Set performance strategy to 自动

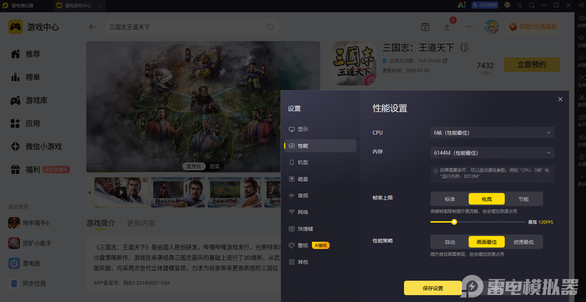[x=450, y=242]
